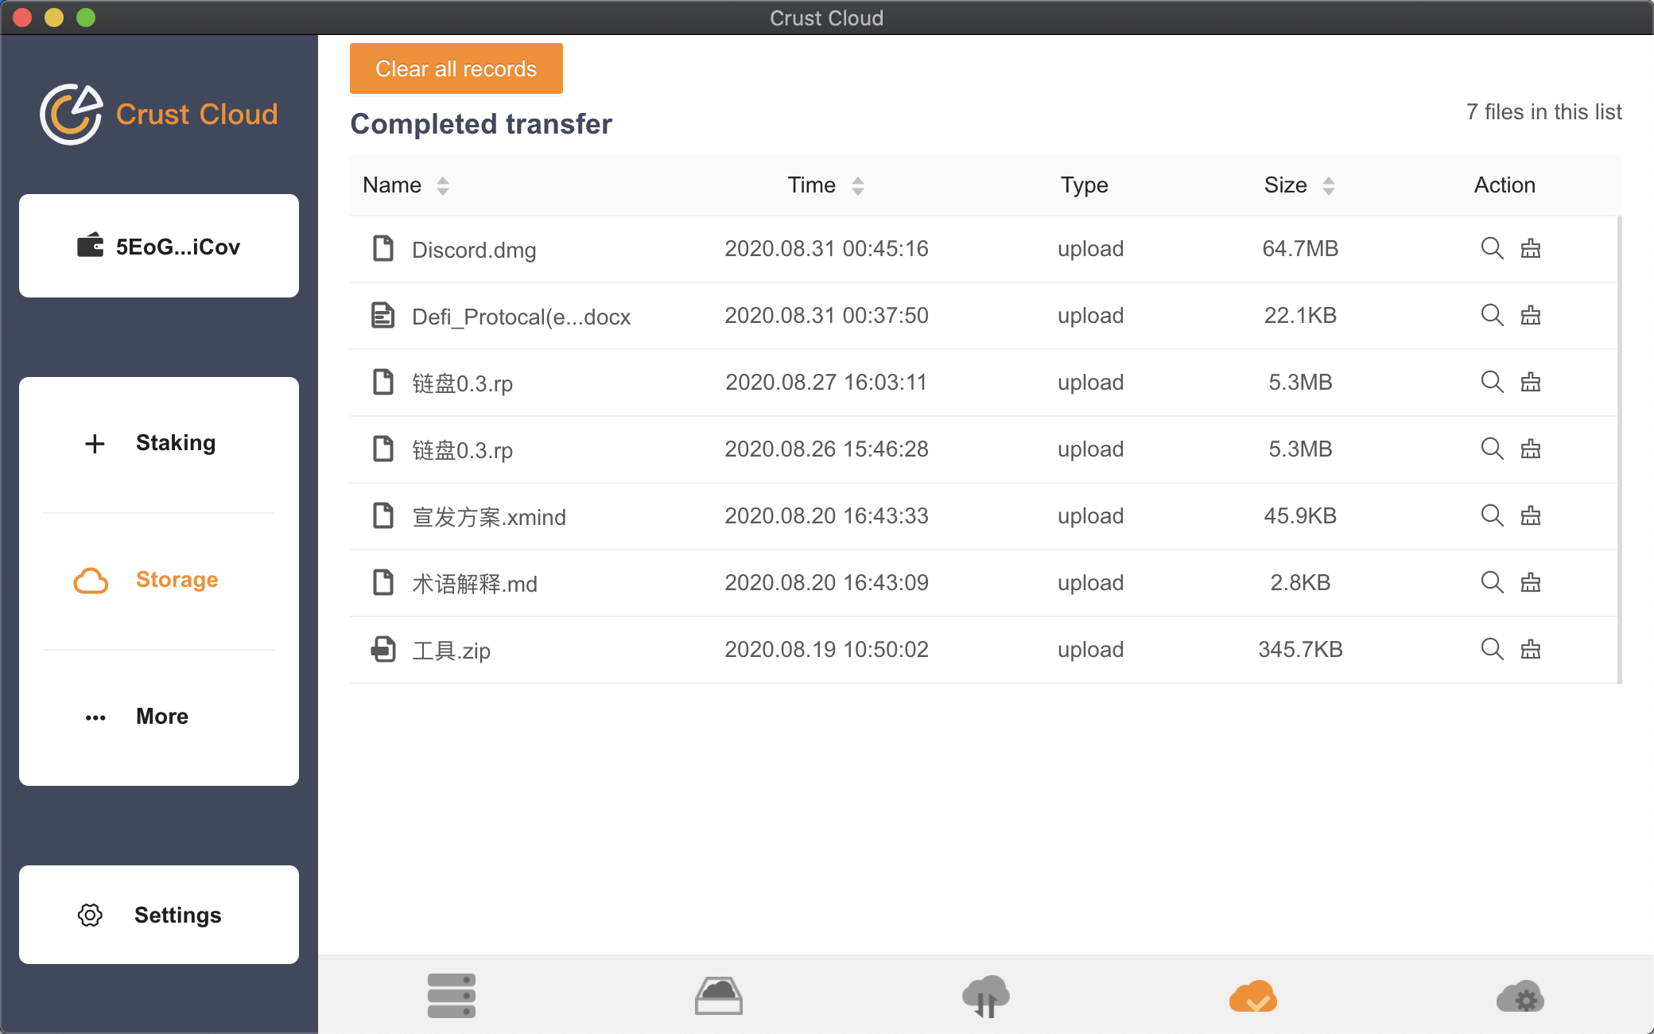The image size is (1654, 1034).
Task: Open the cloud drive box icon tab
Action: coord(718,995)
